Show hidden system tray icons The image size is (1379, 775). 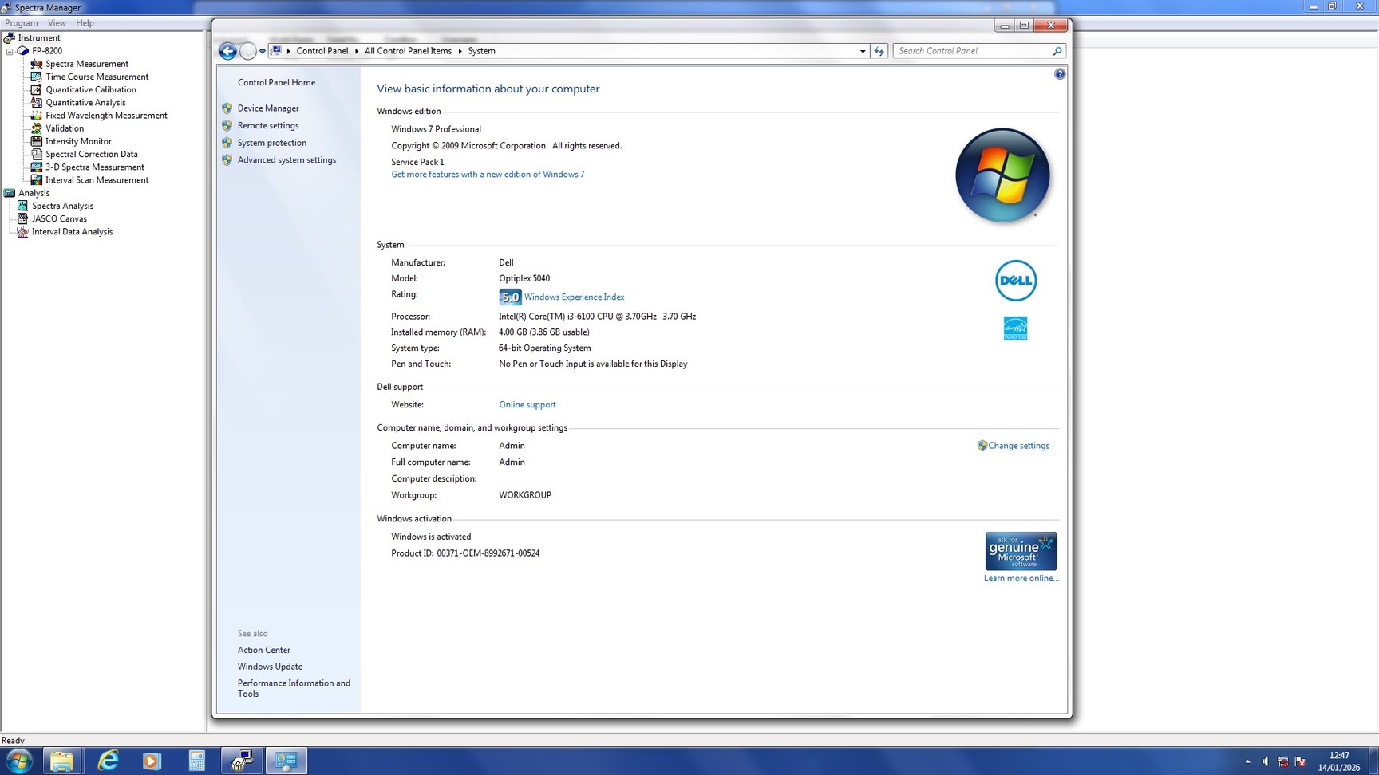[1247, 761]
